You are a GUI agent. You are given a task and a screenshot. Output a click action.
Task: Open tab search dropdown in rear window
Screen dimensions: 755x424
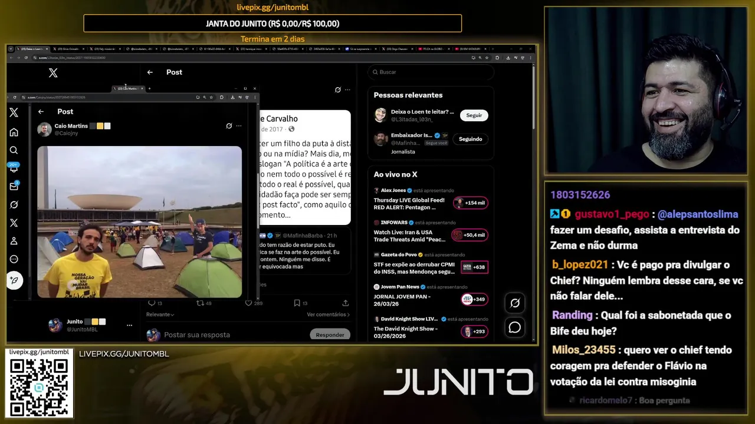(11, 49)
